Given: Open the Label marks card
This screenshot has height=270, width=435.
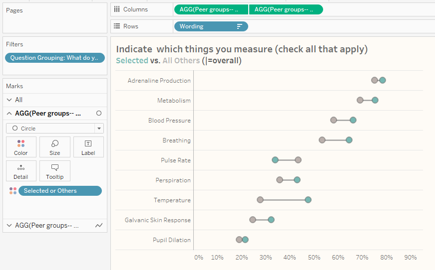Looking at the screenshot, I should point(88,147).
